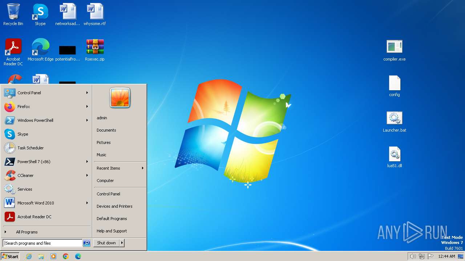Select the whysome.rtf desktop file
This screenshot has width=465, height=261.
coord(95,14)
